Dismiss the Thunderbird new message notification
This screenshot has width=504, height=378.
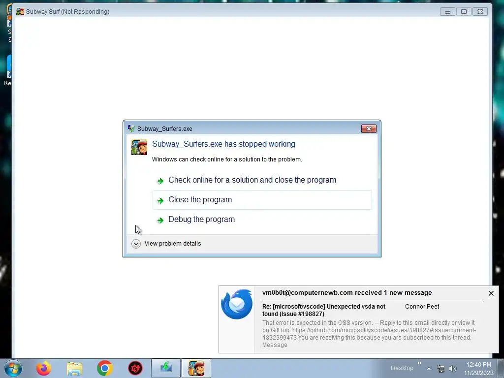pyautogui.click(x=491, y=293)
